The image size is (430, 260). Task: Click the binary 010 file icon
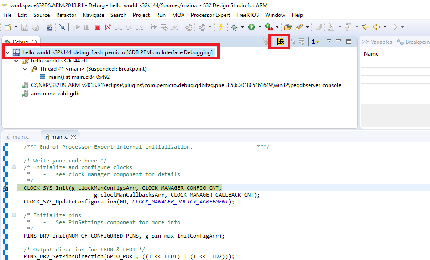click(50, 27)
